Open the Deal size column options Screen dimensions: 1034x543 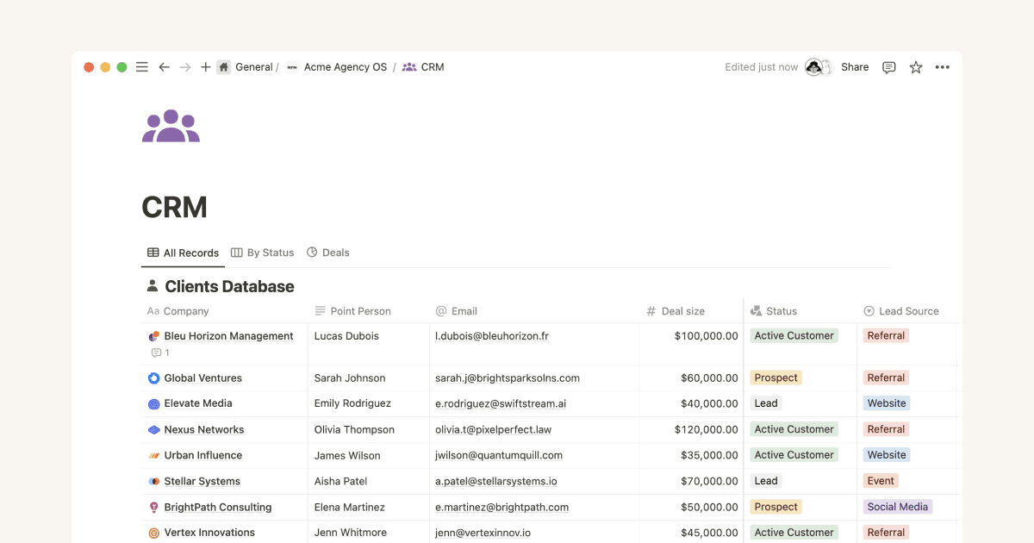click(x=681, y=310)
